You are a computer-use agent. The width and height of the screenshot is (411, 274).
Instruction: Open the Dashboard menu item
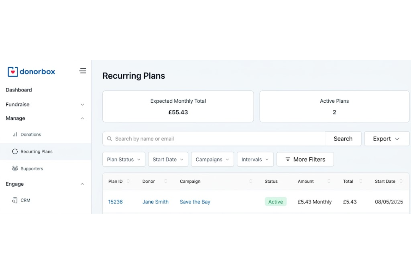click(x=19, y=90)
